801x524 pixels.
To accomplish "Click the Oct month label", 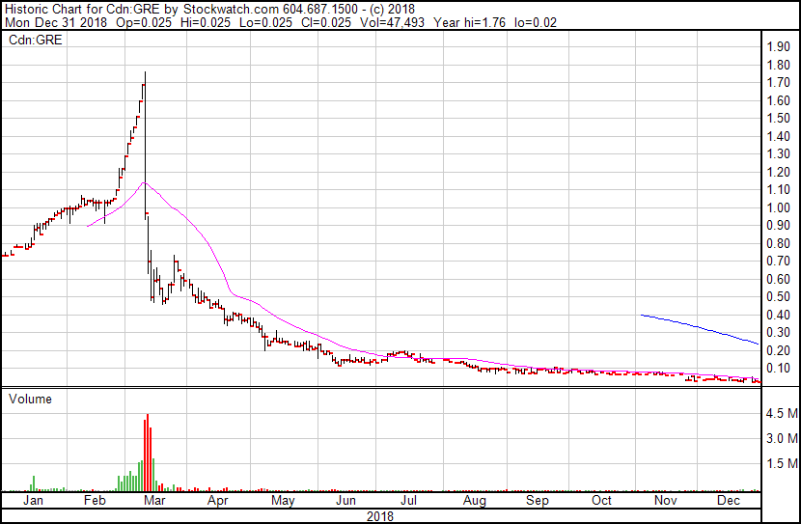I will tap(602, 500).
